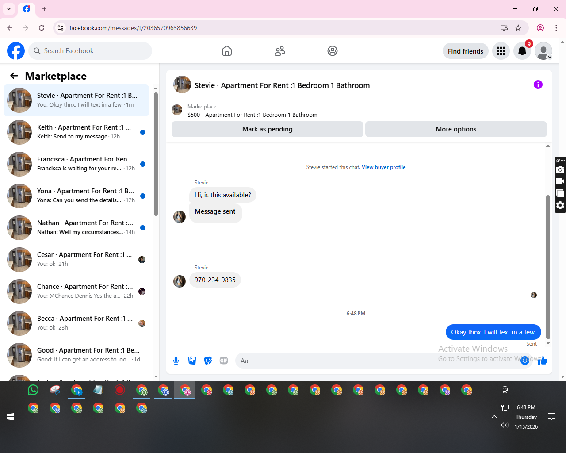The image size is (566, 453).
Task: Show hidden system tray icons
Action: (x=494, y=417)
